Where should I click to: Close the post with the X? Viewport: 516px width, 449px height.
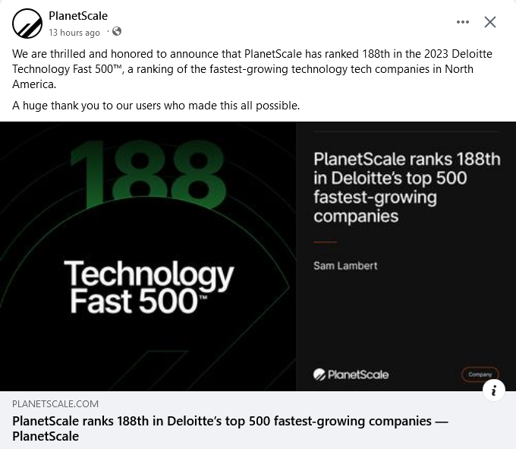pos(490,22)
